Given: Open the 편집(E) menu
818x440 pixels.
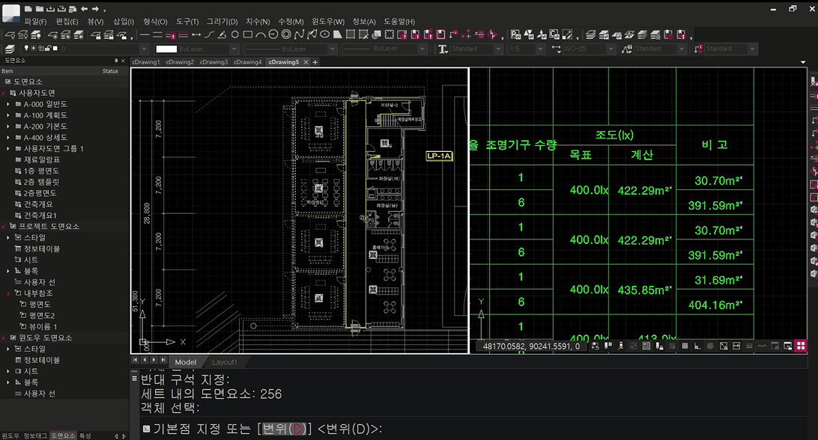Looking at the screenshot, I should 67,22.
